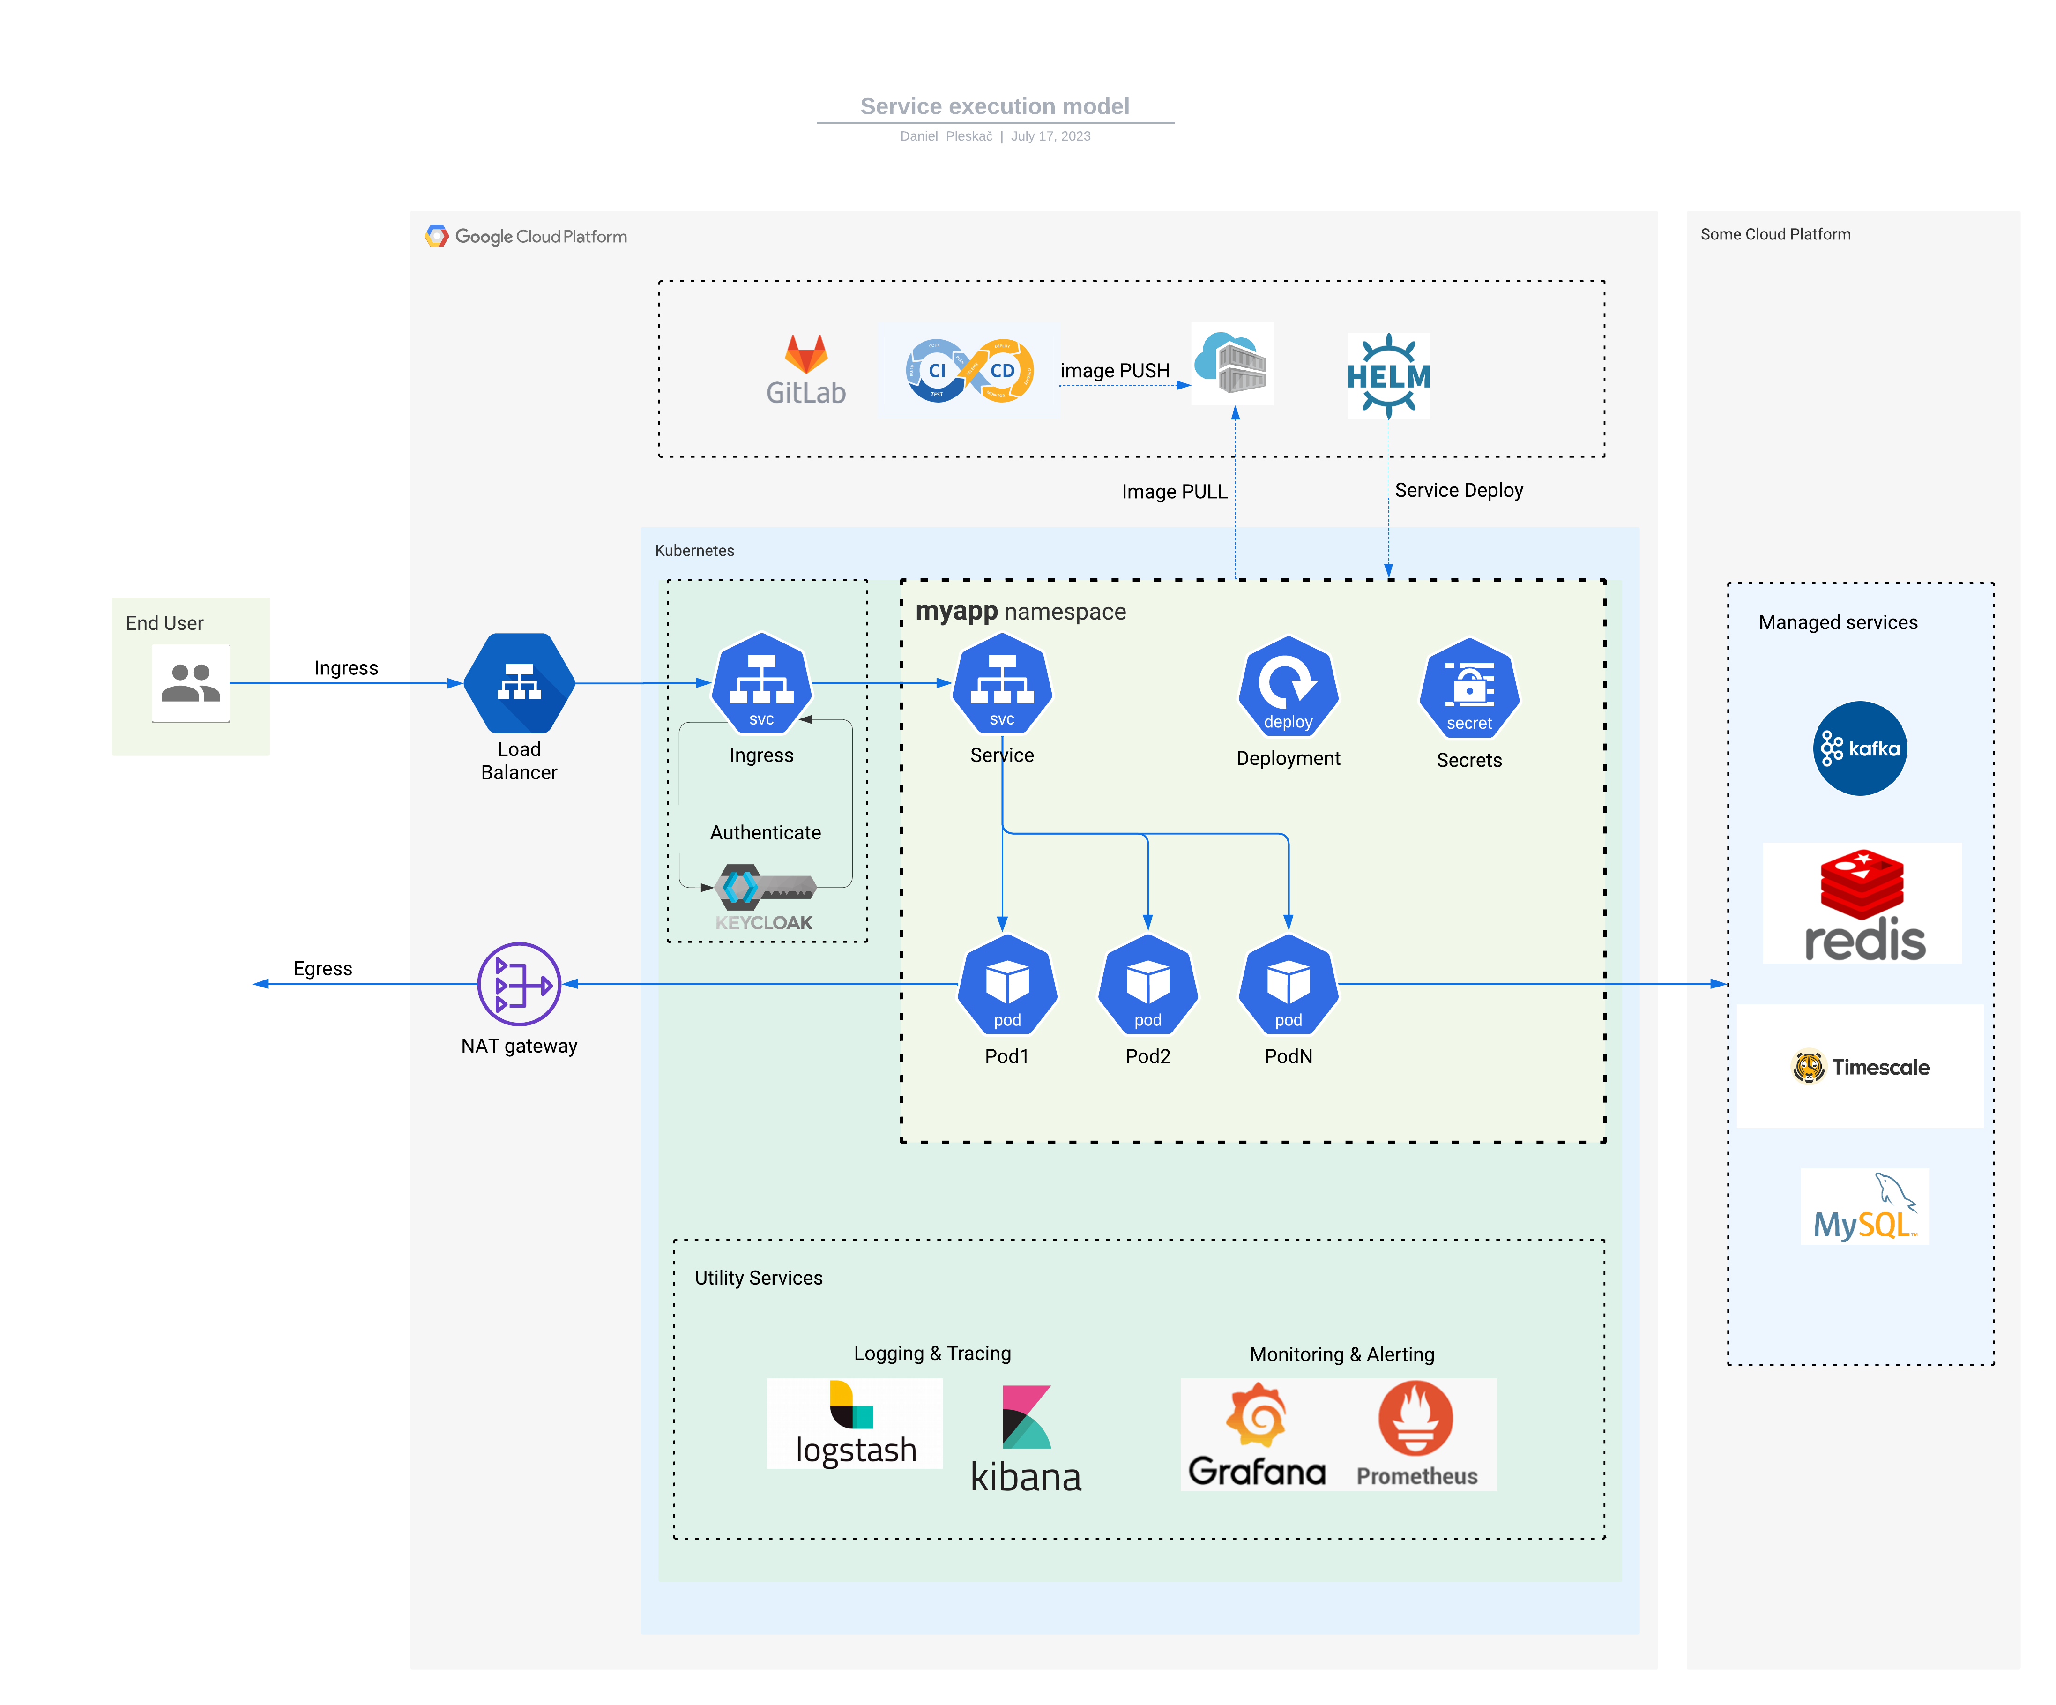Select the myapp namespace label
The height and width of the screenshot is (1705, 2056).
pos(1020,611)
